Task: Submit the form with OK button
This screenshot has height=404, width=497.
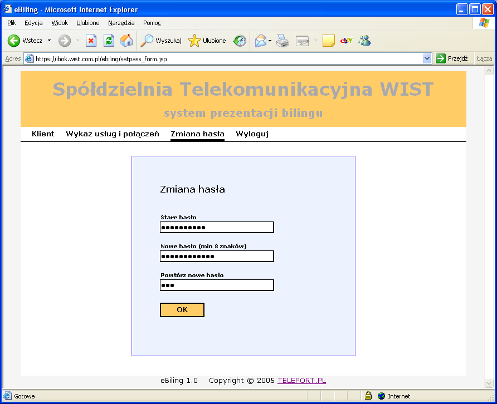Action: (x=182, y=309)
